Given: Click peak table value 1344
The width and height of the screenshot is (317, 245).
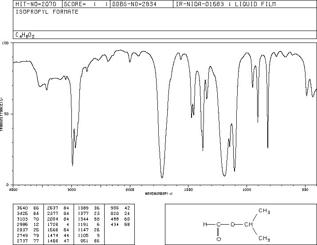Looking at the screenshot, I should point(83,219).
